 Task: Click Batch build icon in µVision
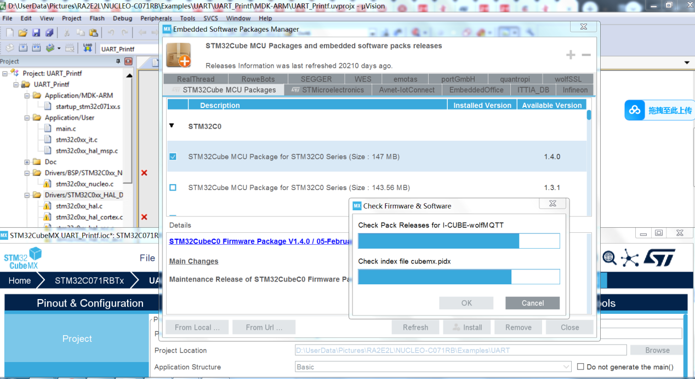[x=50, y=48]
